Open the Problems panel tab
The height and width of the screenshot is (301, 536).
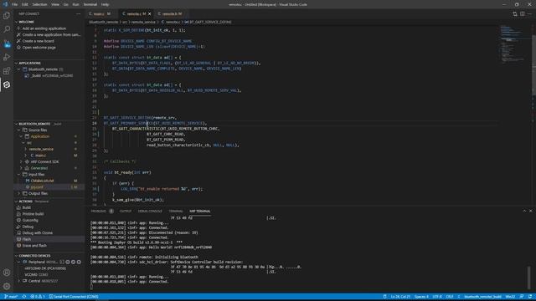pyautogui.click(x=99, y=212)
